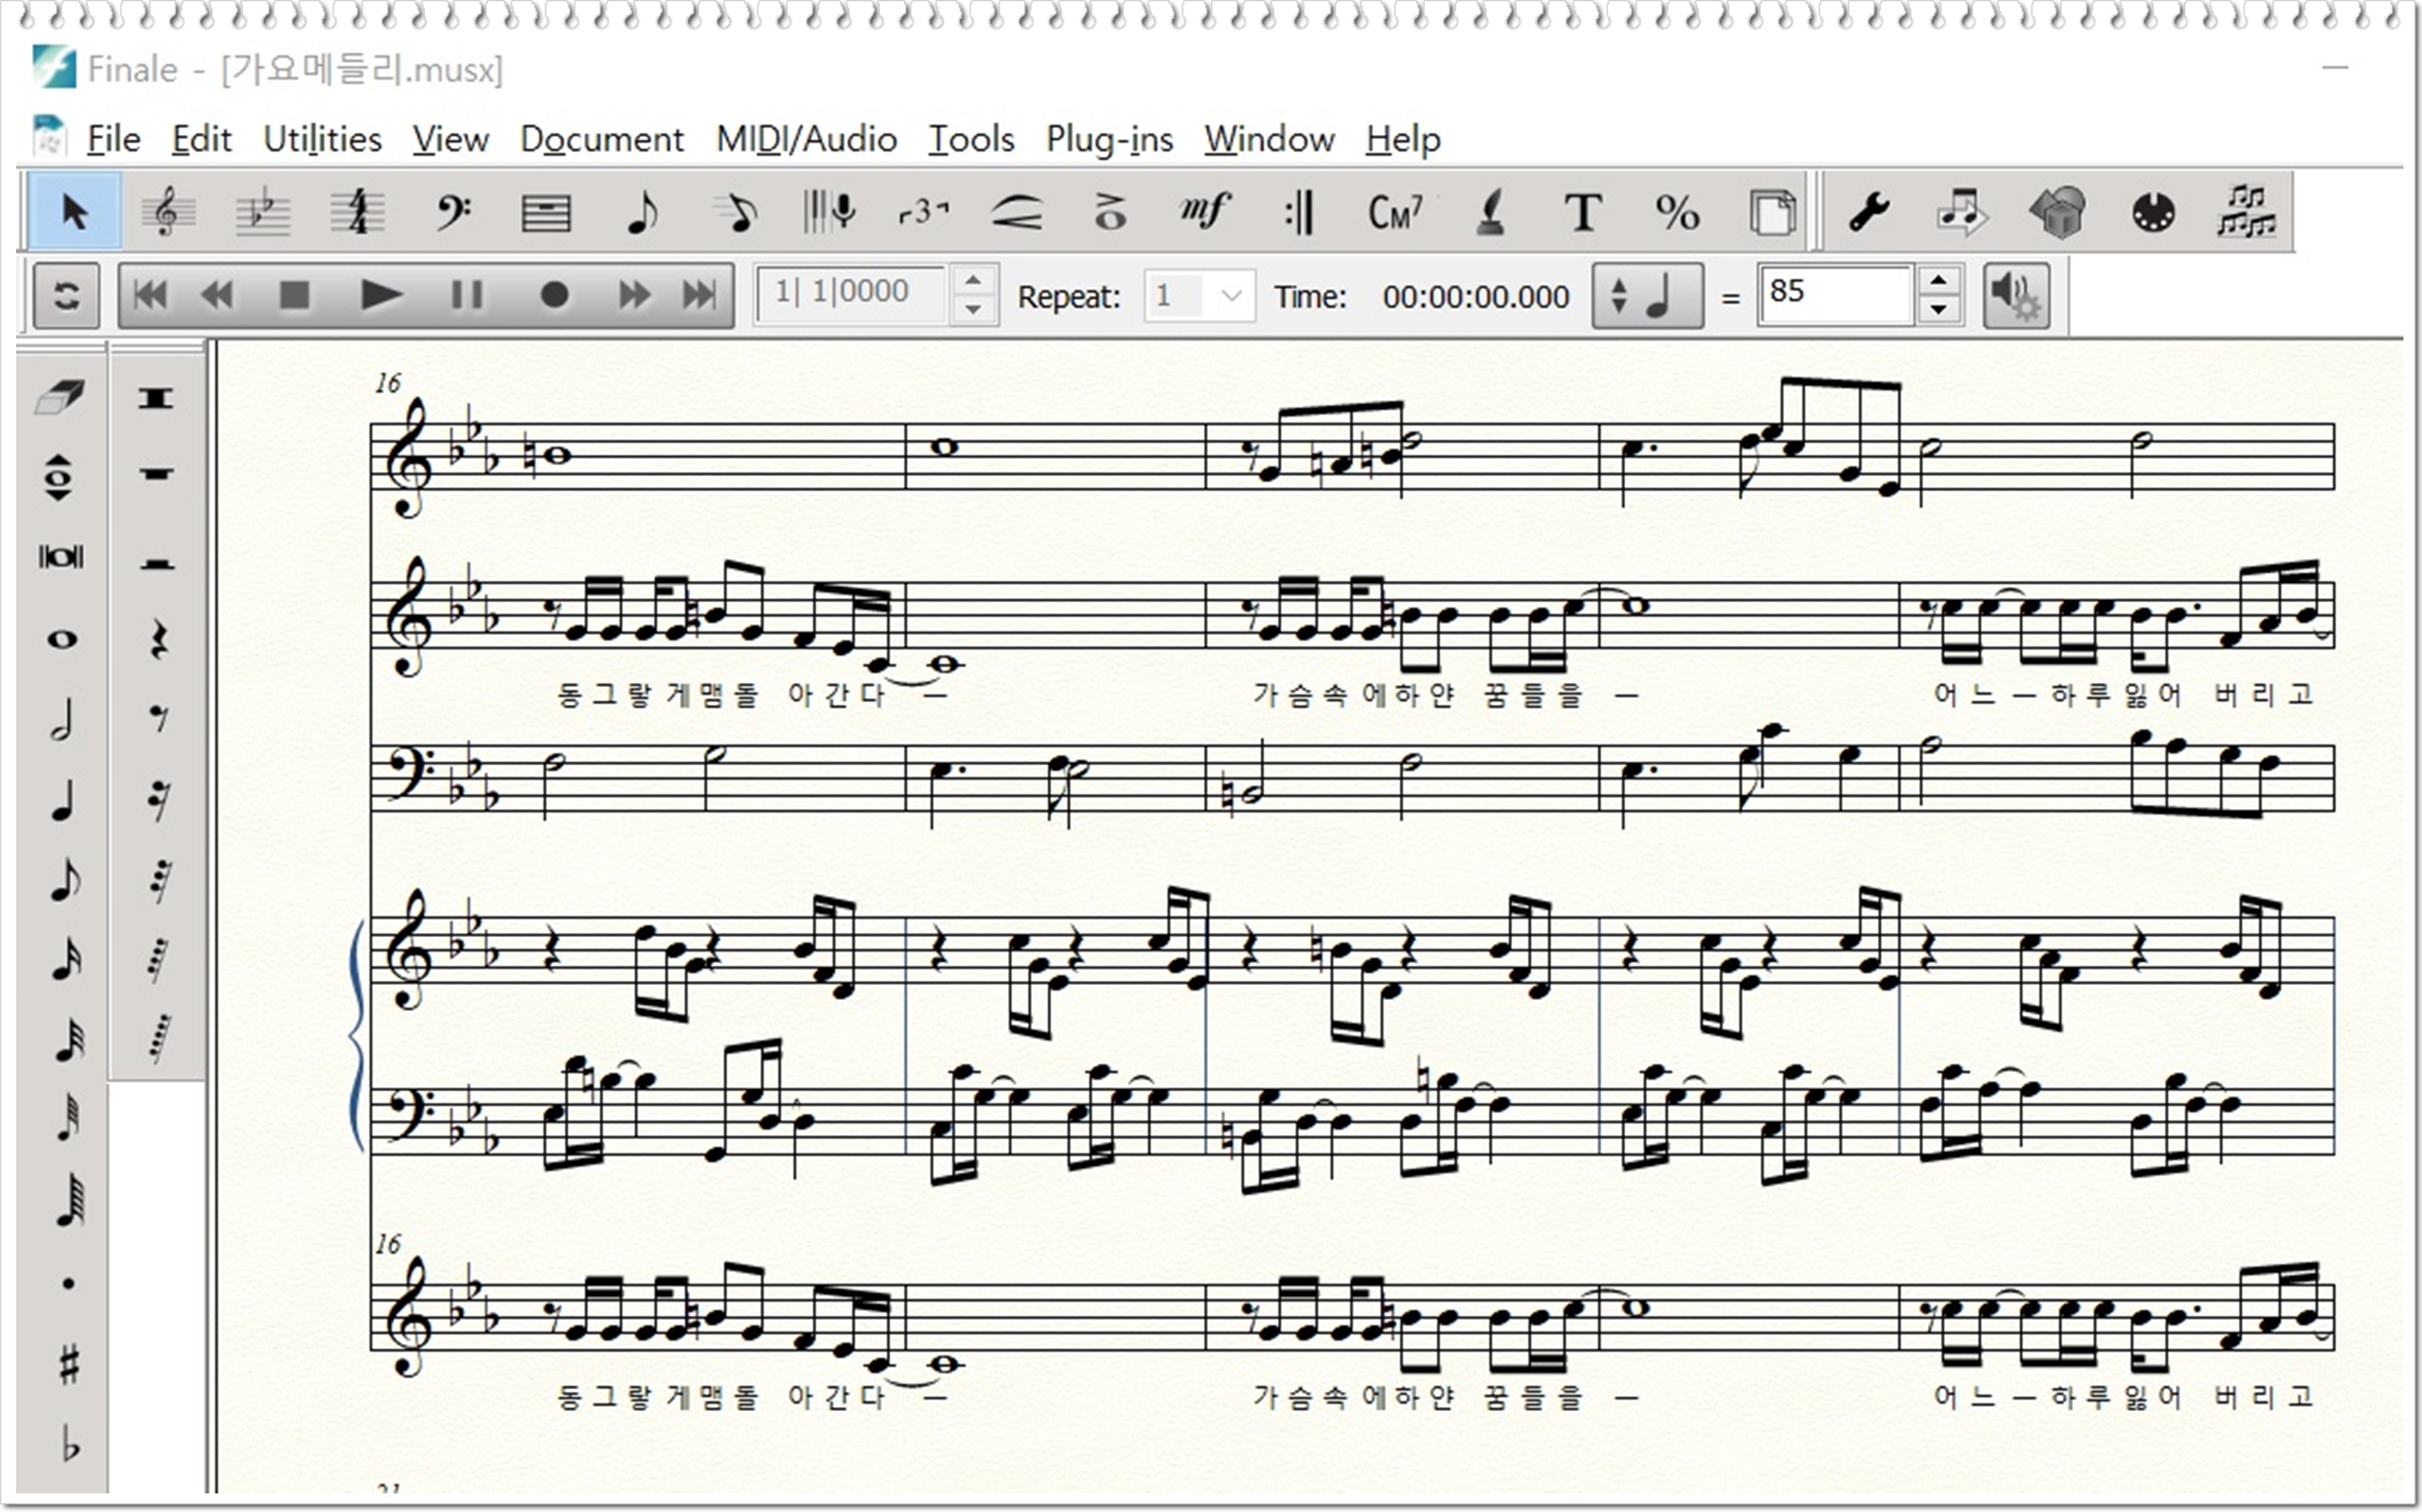Click the measure counter field

point(850,293)
